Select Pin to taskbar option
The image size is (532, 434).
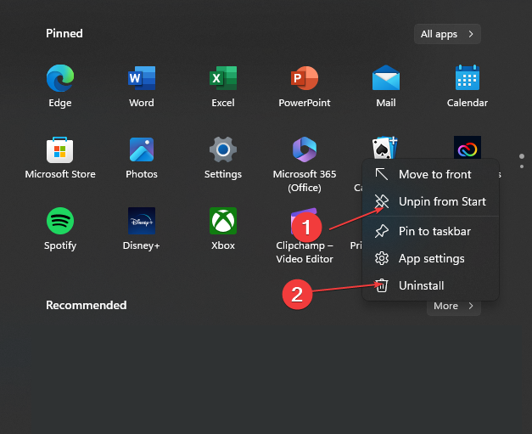click(434, 231)
